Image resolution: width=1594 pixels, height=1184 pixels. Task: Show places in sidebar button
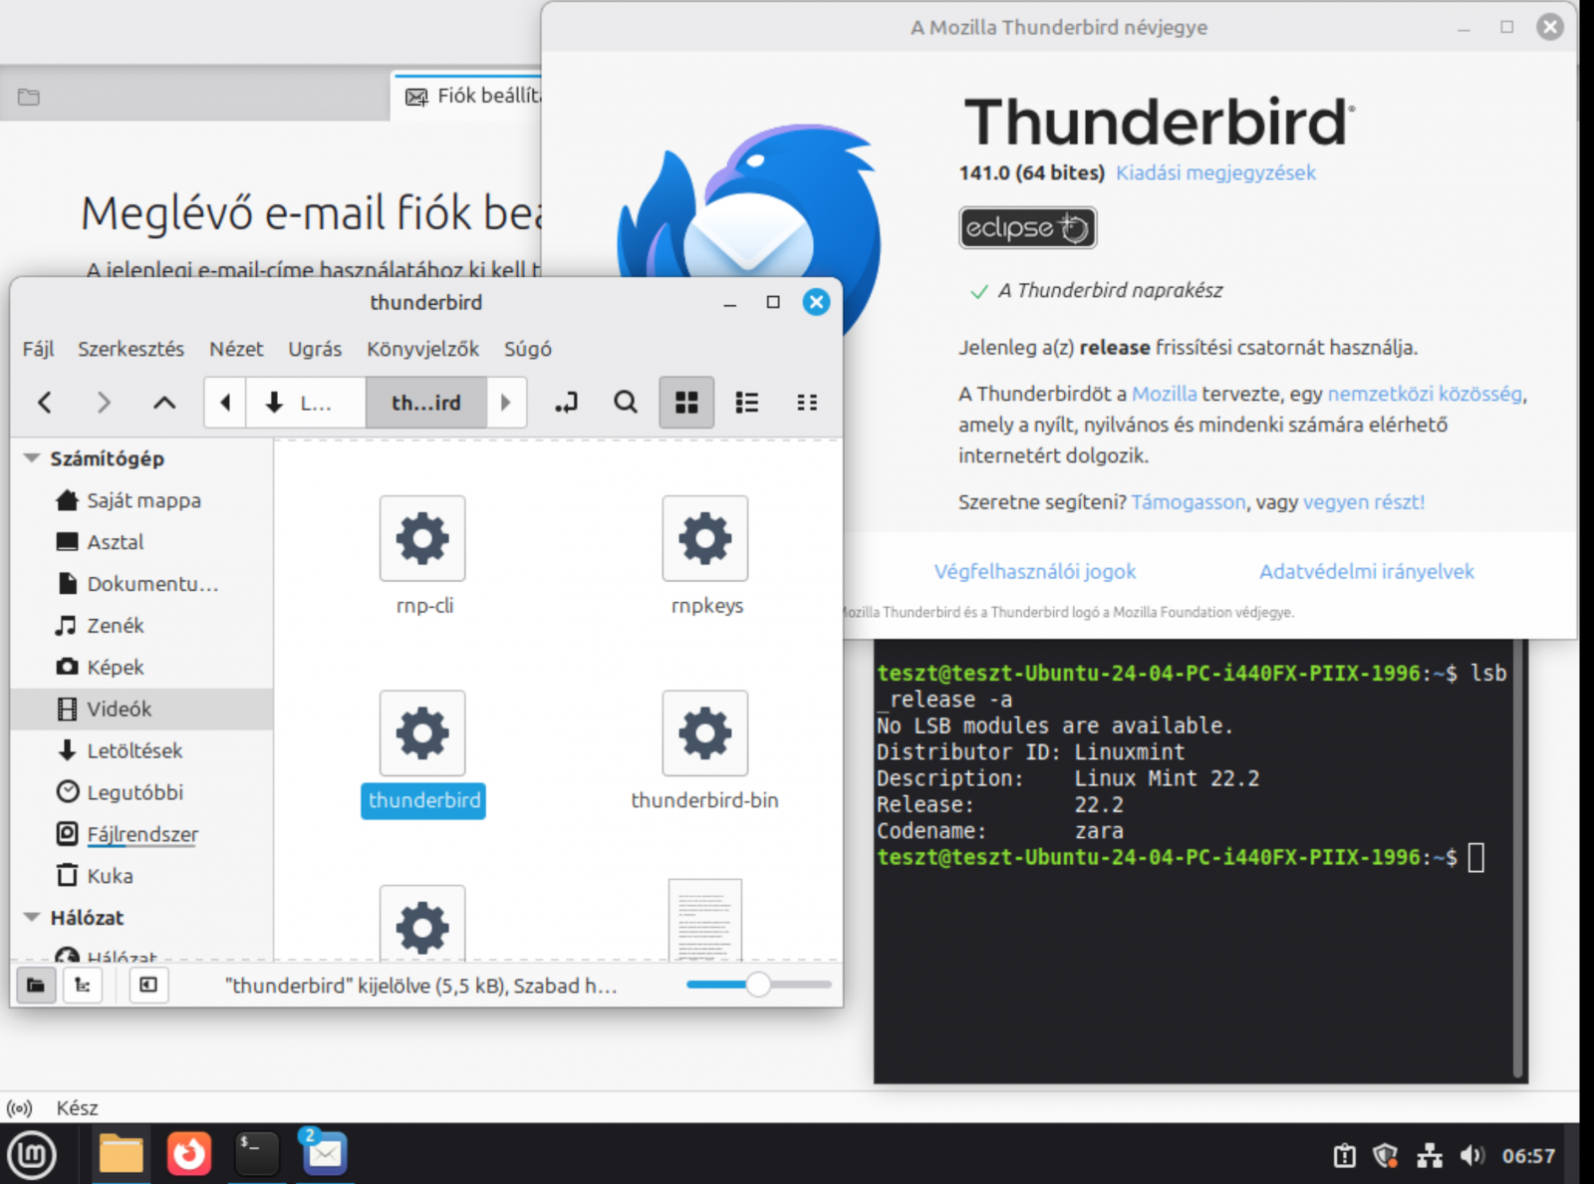[x=36, y=986]
